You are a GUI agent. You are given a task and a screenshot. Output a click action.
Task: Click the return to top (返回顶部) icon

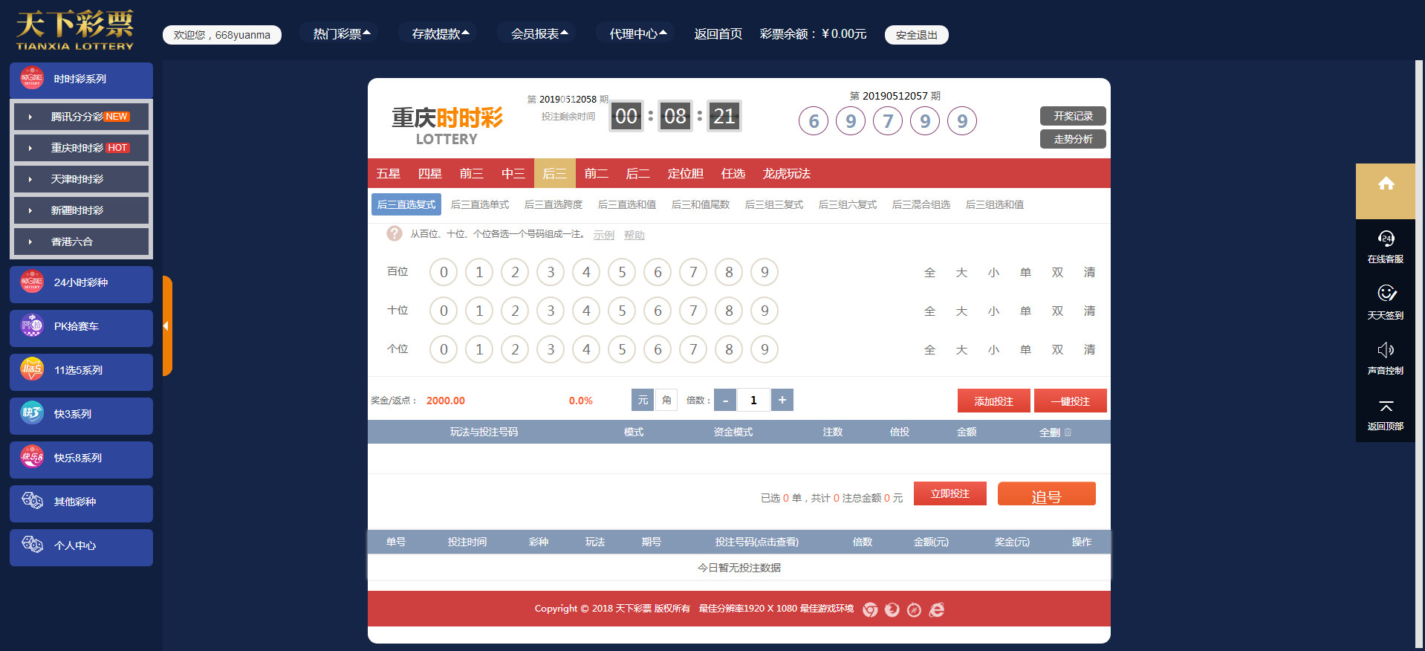coord(1386,407)
